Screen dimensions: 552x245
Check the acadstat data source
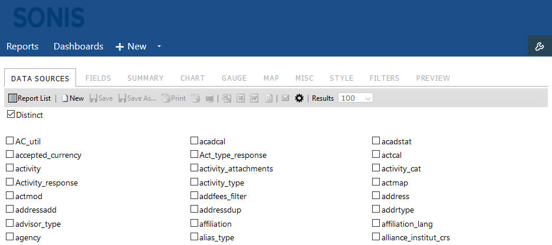[x=376, y=141]
